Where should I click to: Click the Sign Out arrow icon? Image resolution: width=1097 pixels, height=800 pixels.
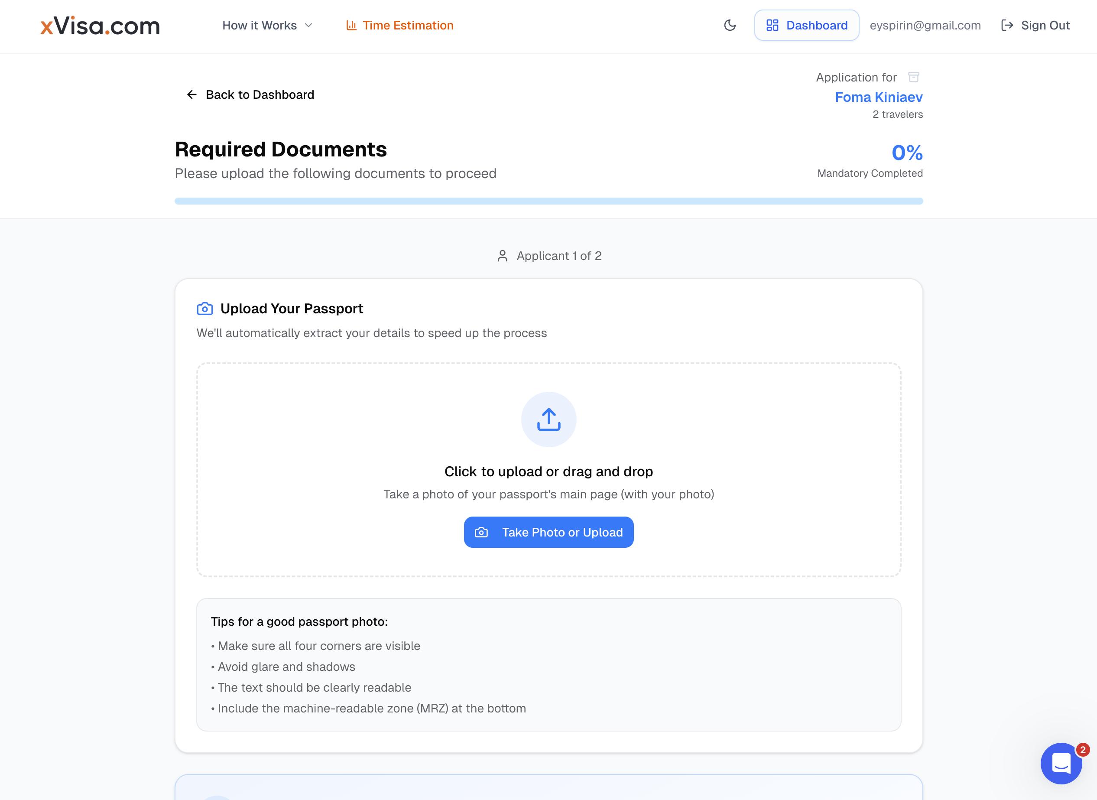click(x=1007, y=25)
